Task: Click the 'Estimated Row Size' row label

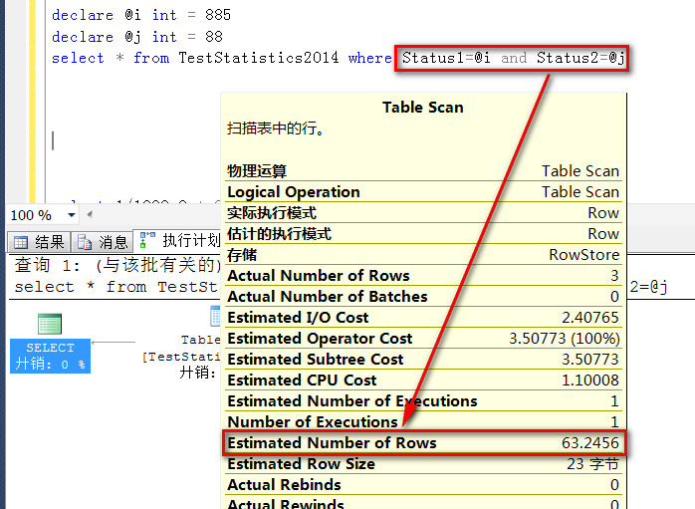Action: point(301,464)
